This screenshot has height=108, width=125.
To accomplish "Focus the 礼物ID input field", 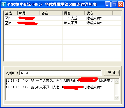I will click(60, 73).
